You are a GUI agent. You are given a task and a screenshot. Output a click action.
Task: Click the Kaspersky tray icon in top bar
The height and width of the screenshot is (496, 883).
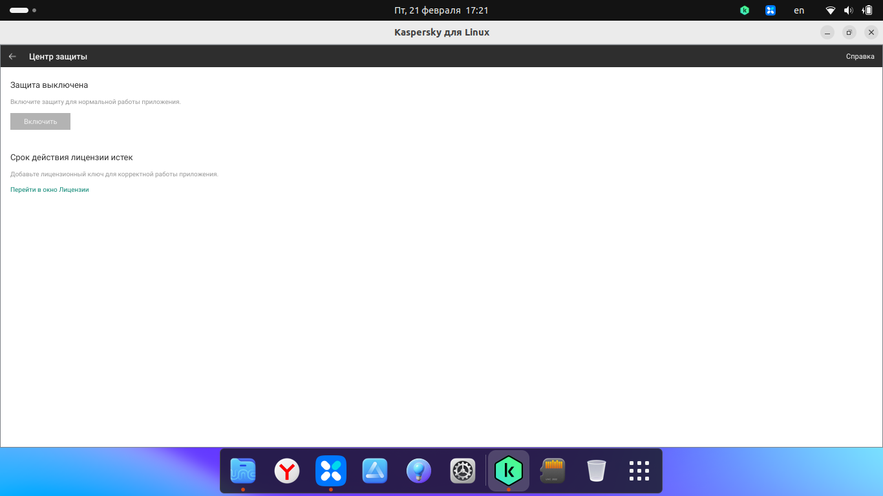[x=745, y=10]
